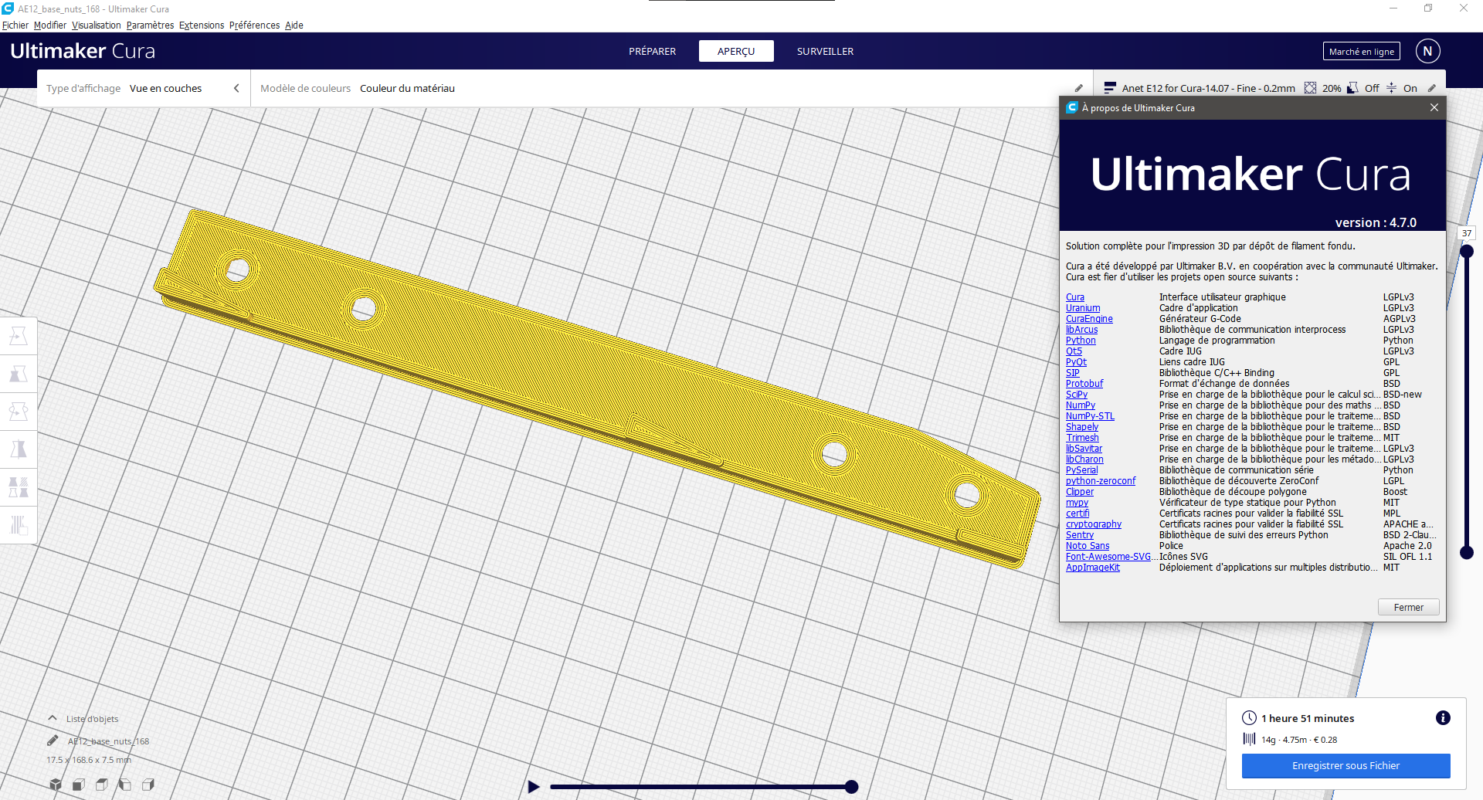The width and height of the screenshot is (1483, 800).
Task: Click the simulation path slider handle
Action: 851,787
